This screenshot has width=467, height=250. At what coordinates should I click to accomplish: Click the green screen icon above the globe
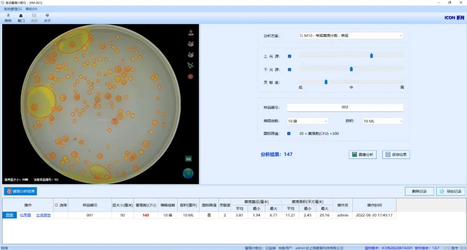coord(189,159)
